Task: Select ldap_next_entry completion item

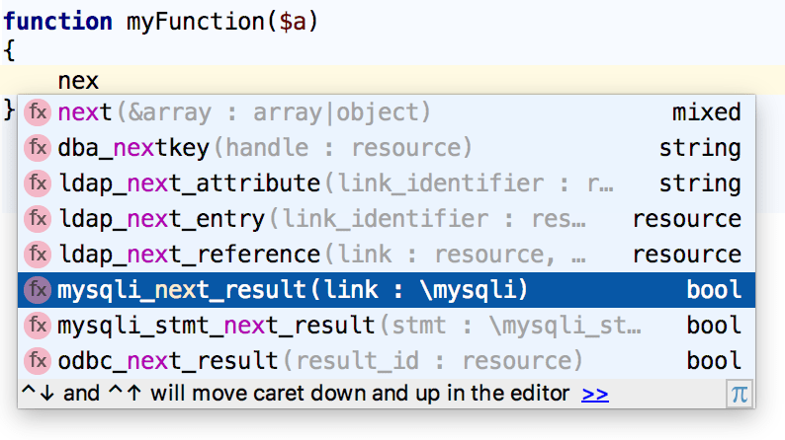Action: click(386, 219)
